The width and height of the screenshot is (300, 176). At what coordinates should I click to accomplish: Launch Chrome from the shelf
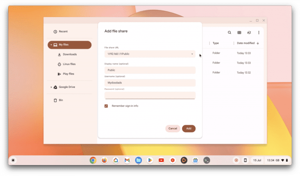(x=93, y=160)
